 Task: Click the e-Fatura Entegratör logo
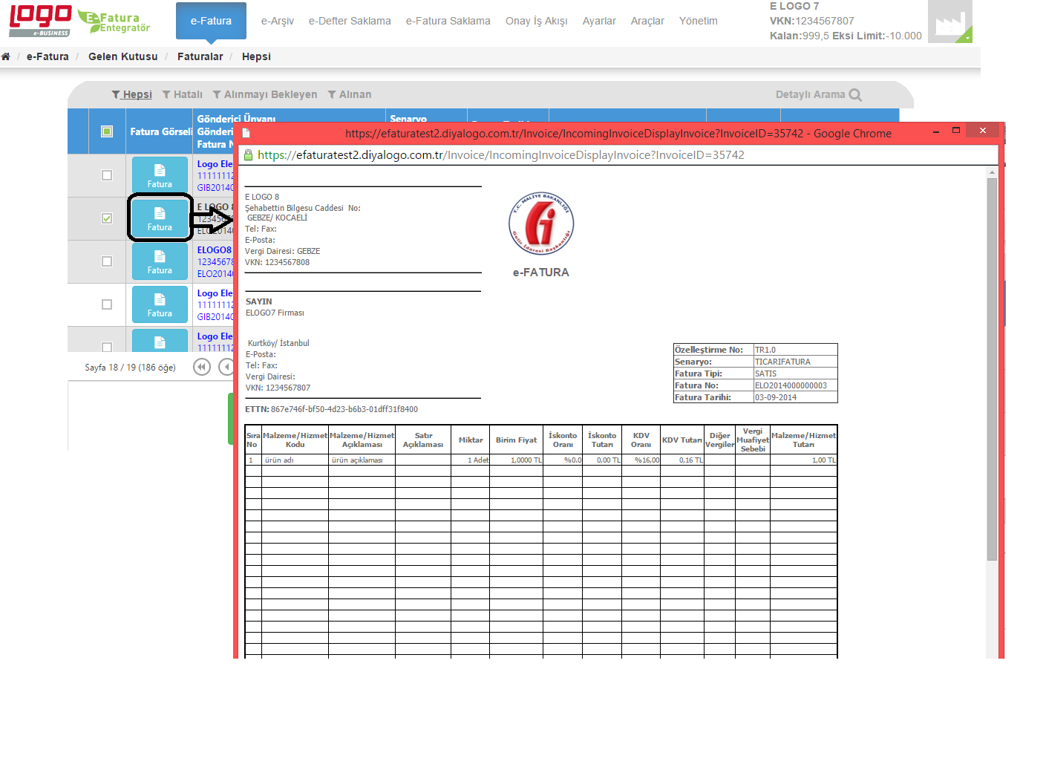coord(114,22)
